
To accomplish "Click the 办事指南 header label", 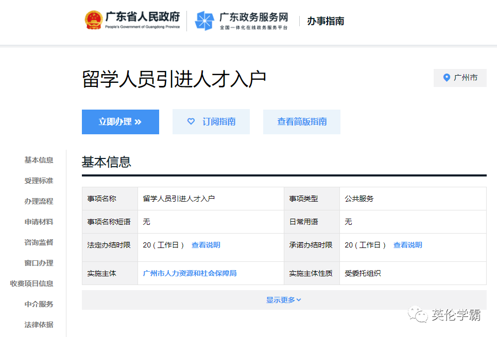I will tap(325, 21).
